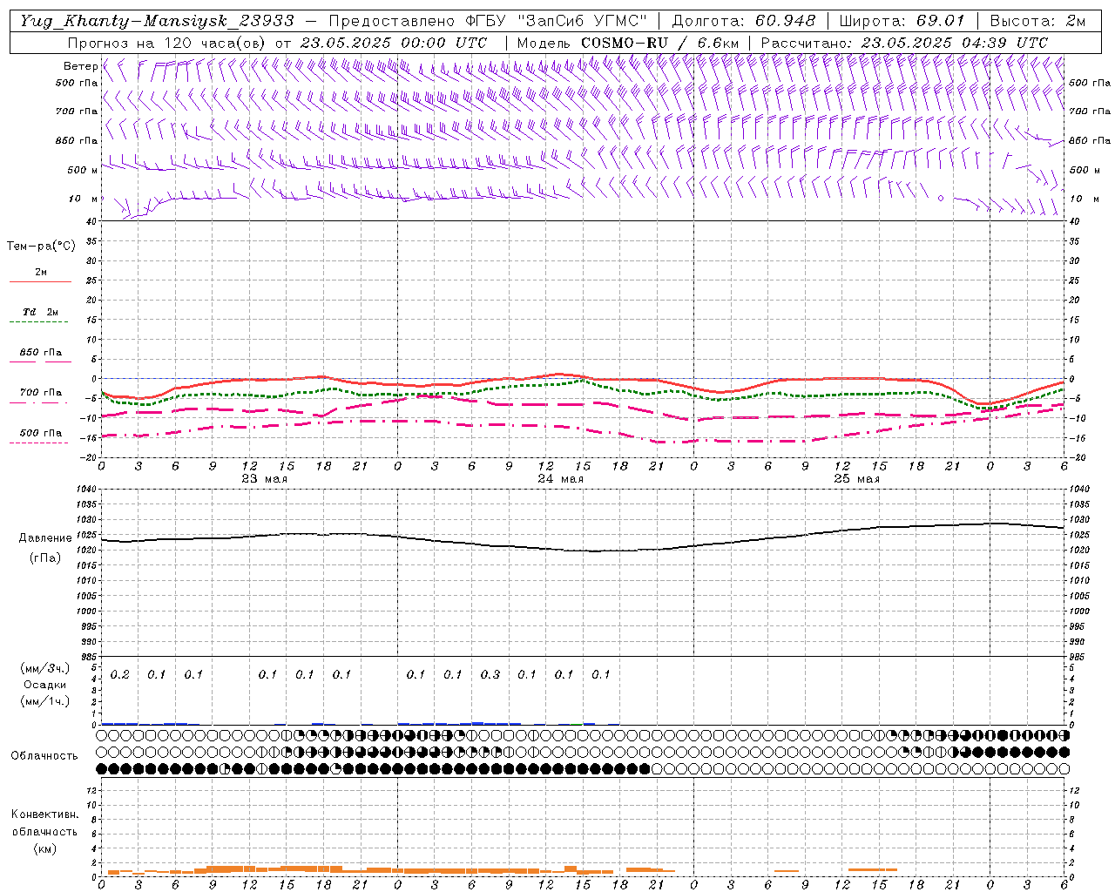
Task: Select the Прогноз на 120 часа(ов) text
Action: pos(167,43)
